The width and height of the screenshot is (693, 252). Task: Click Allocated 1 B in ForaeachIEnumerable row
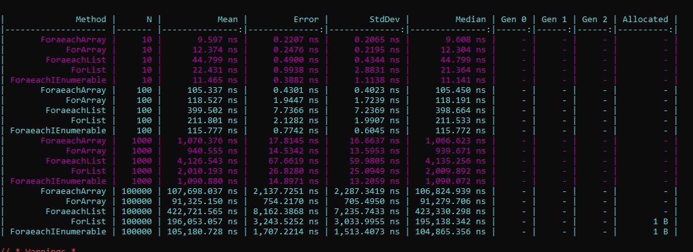click(x=661, y=232)
